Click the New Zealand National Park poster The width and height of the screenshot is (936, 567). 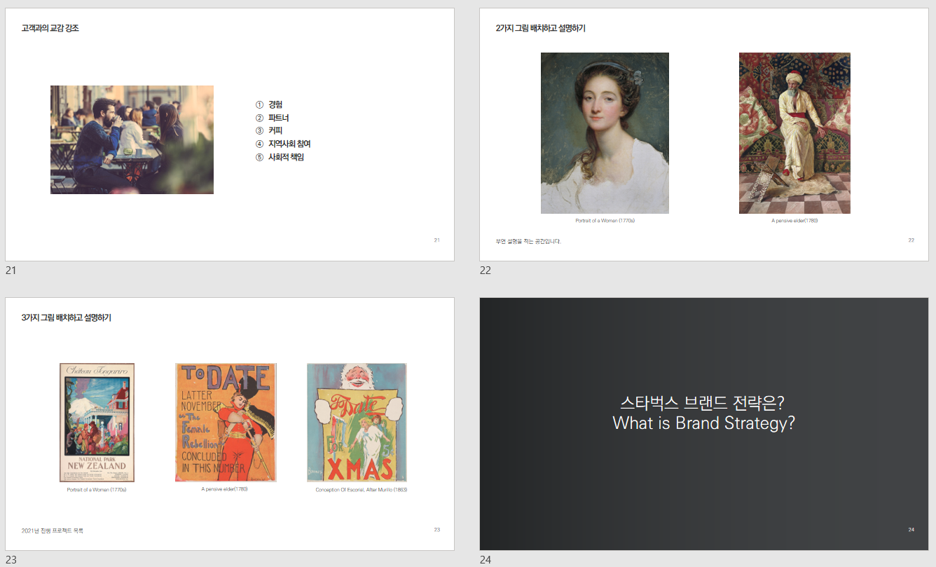tap(97, 423)
